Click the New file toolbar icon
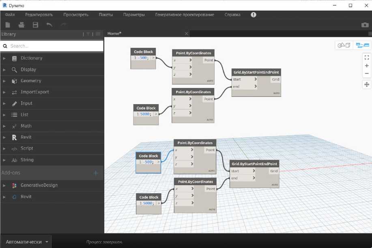This screenshot has width=372, height=248. (x=8, y=25)
